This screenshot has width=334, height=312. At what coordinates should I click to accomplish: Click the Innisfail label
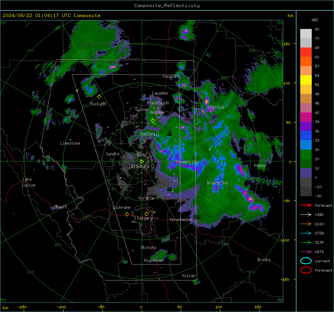pos(150,134)
